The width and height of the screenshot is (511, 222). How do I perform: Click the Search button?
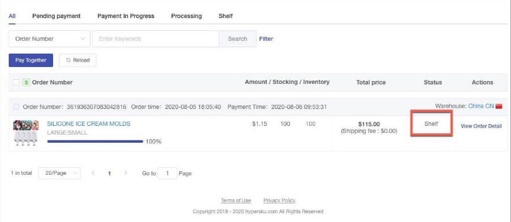pos(237,38)
